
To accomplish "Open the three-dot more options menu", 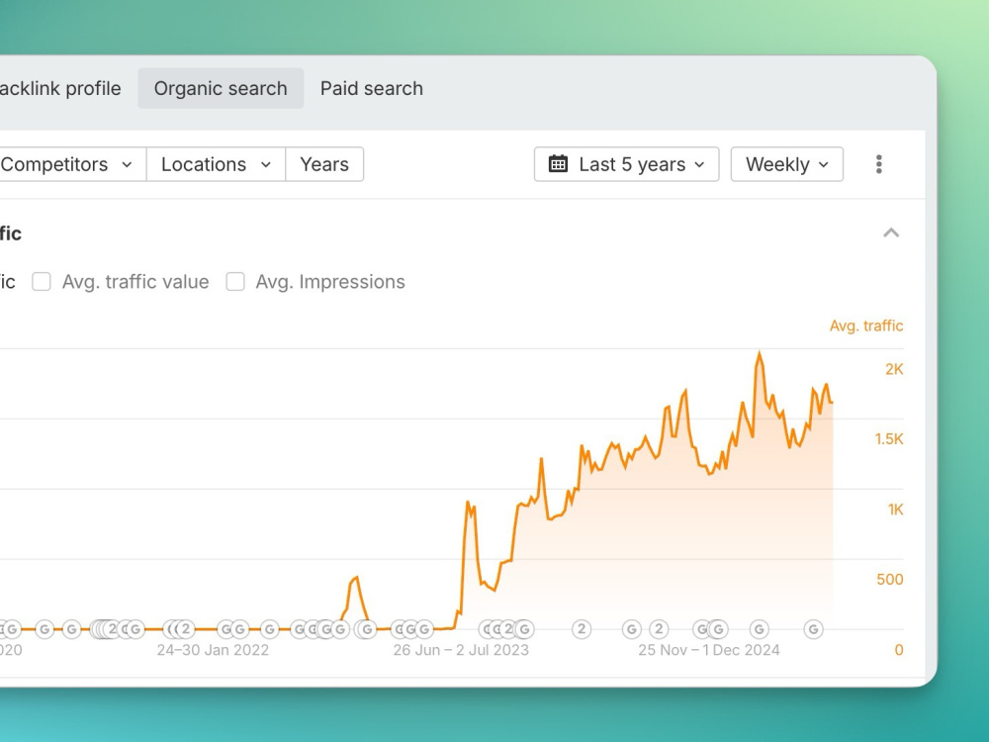I will point(878,164).
